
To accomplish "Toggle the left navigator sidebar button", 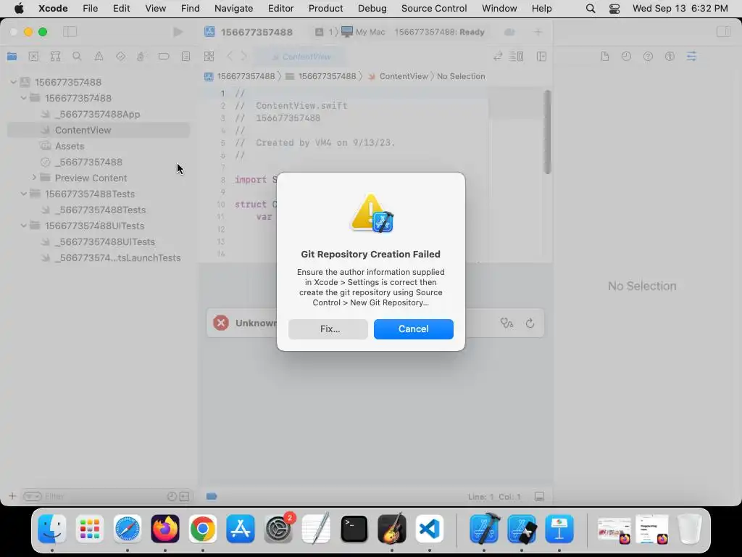I will click(70, 32).
